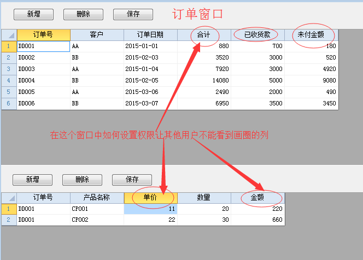Screen dimensions: 363x260
Task: Click total cell 880
Action: click(x=204, y=46)
